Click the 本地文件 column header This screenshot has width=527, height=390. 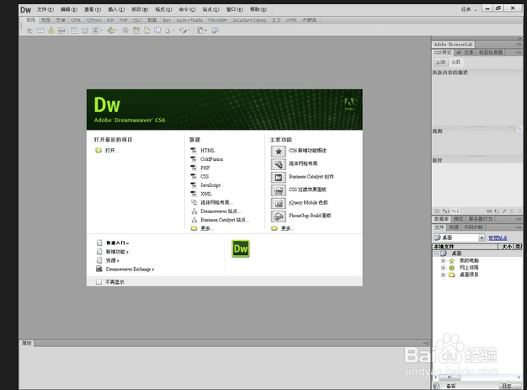tap(465, 247)
